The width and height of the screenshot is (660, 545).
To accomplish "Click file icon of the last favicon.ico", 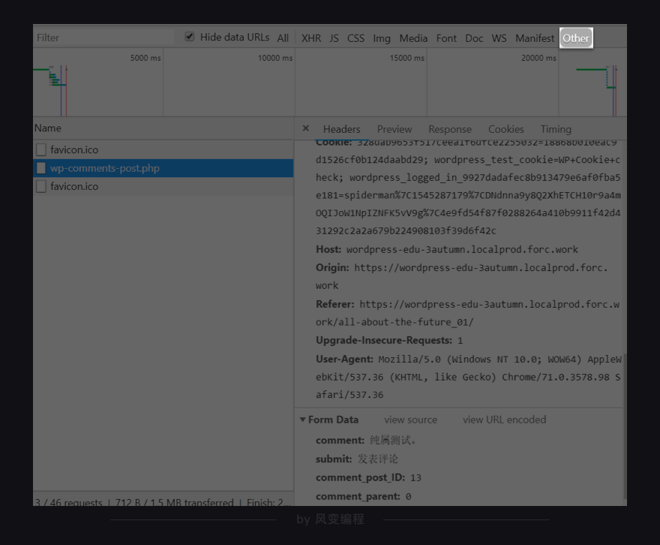I will click(x=41, y=186).
